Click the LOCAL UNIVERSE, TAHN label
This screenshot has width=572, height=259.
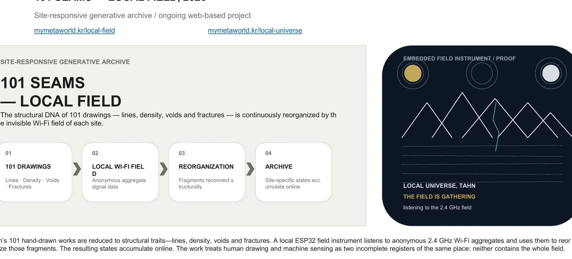(439, 186)
